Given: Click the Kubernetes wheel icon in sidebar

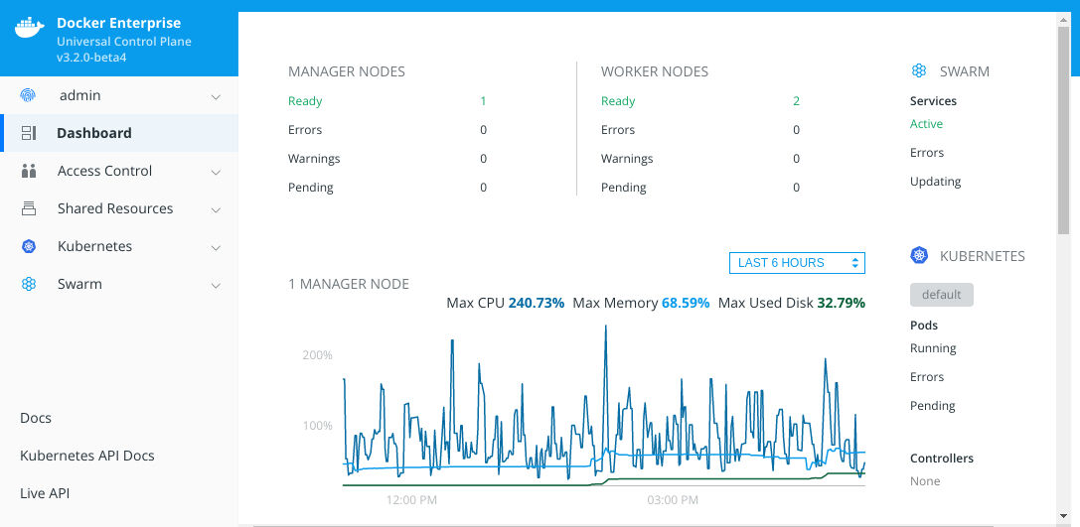Looking at the screenshot, I should (x=28, y=246).
